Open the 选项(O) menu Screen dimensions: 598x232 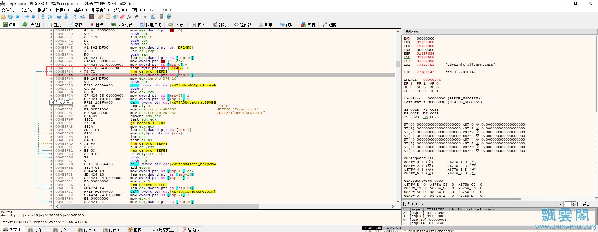pos(120,10)
